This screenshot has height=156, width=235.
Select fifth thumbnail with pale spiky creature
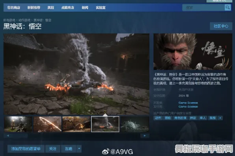[x=134, y=124]
